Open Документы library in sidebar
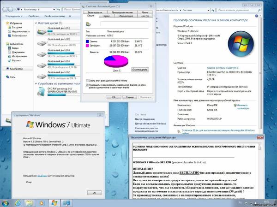The width and height of the screenshot is (277, 207). pos(18,52)
